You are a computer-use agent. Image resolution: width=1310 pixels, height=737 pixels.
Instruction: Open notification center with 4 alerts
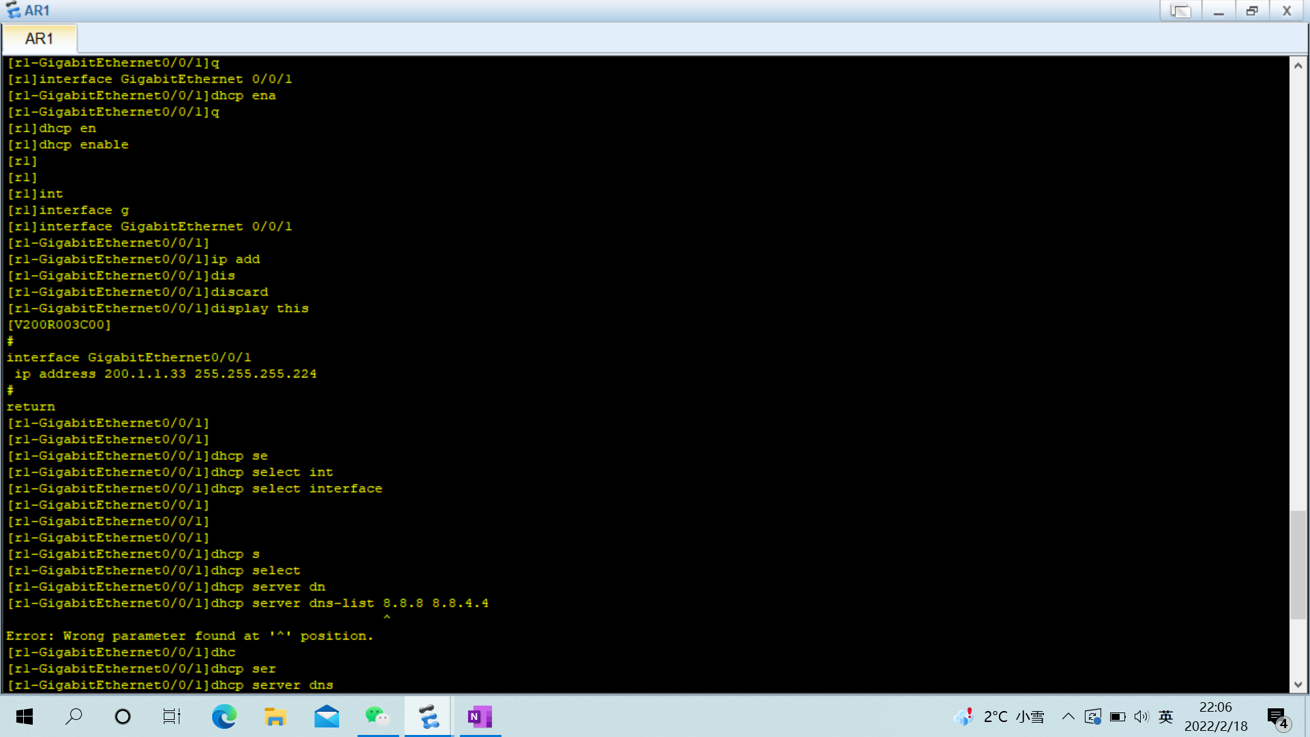pos(1277,718)
